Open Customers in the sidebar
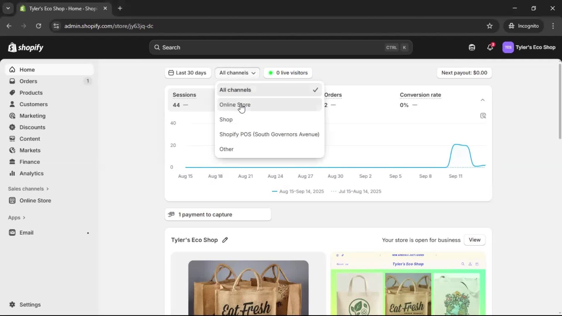The image size is (562, 316). click(x=49, y=104)
